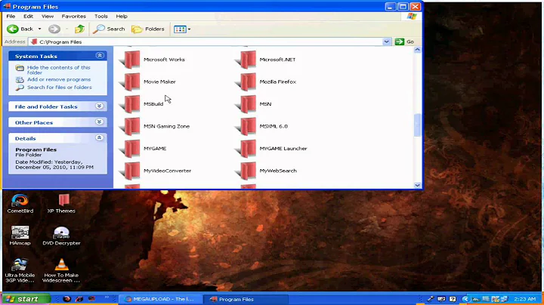Screen dimensions: 544x305
Task: Open CometBird desktop icon
Action: tap(20, 204)
